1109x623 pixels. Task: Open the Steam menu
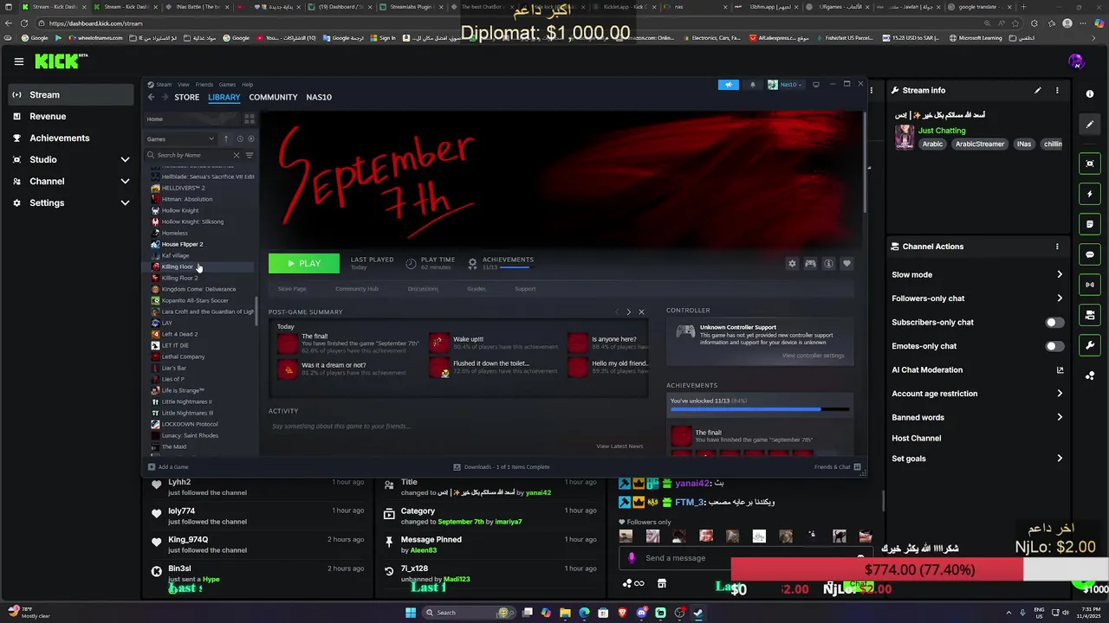[164, 85]
